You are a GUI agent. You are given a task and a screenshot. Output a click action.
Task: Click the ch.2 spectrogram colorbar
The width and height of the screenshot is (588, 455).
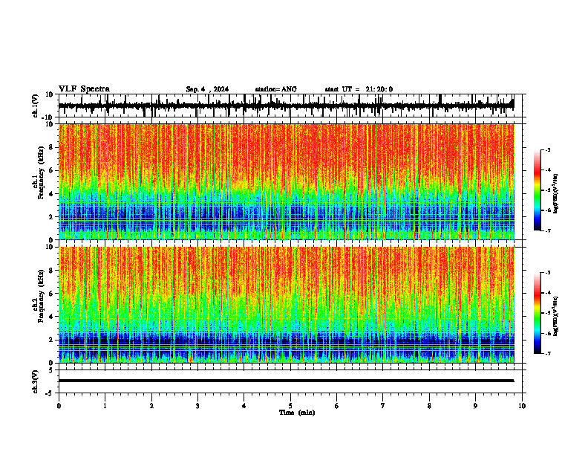click(537, 313)
